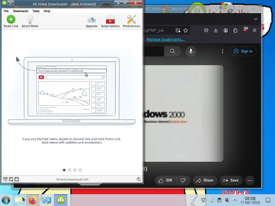Click the Save button under video

click(231, 180)
